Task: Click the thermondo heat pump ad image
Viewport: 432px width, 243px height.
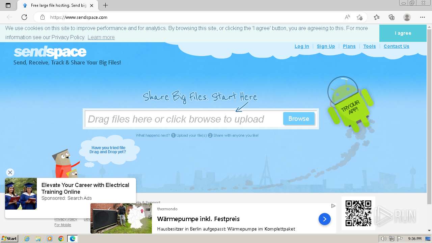Action: click(121, 218)
